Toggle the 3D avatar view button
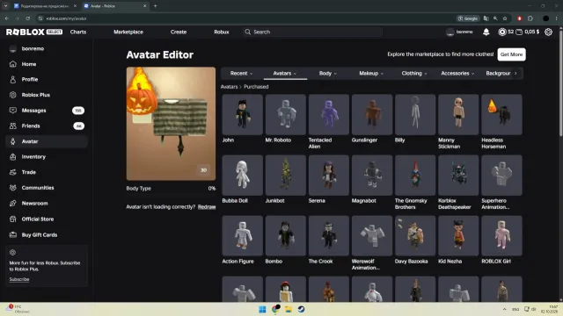 coord(203,170)
